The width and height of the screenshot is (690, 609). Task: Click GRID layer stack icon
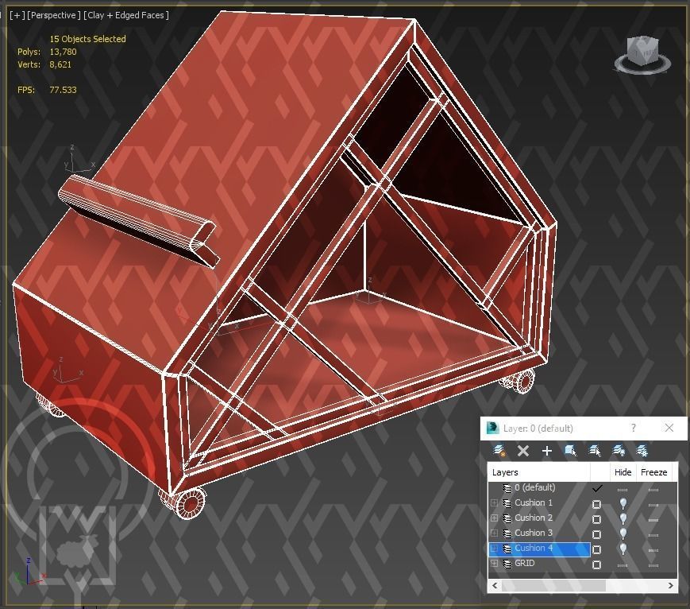coord(507,564)
